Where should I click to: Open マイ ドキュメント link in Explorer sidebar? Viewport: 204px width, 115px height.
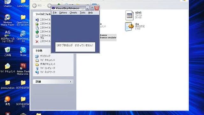(x=47, y=60)
